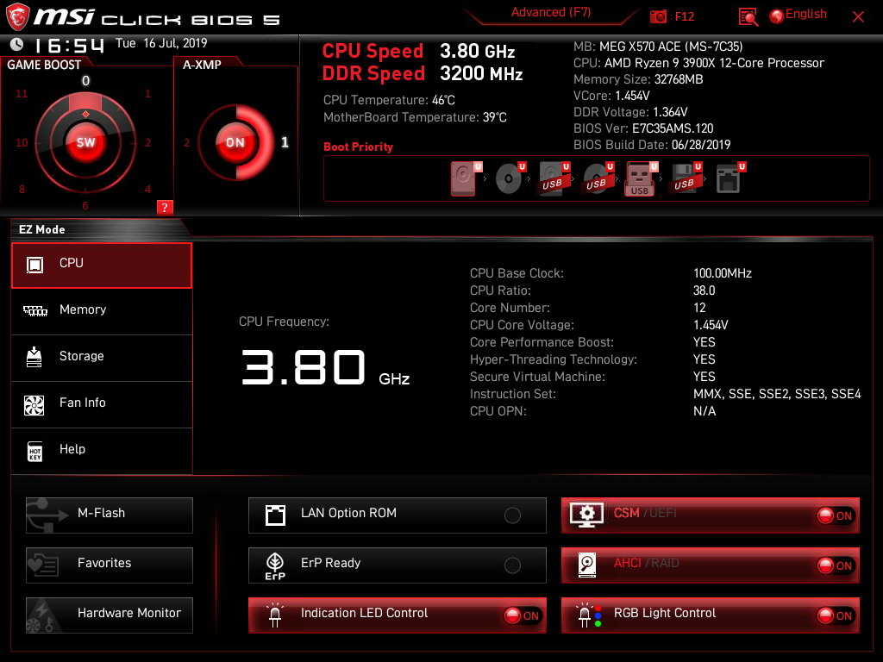Open the M-Flash utility
This screenshot has height=662, width=883.
pyautogui.click(x=110, y=515)
